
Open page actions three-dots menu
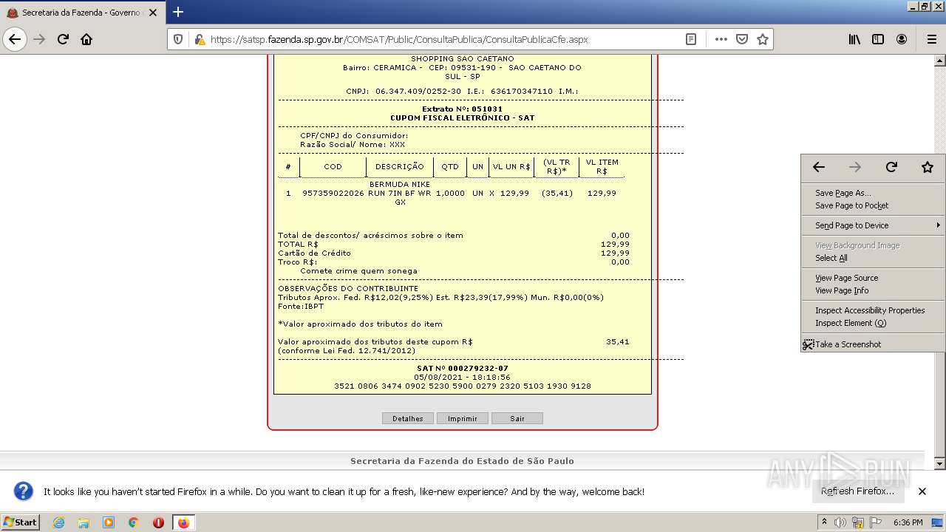coord(721,39)
